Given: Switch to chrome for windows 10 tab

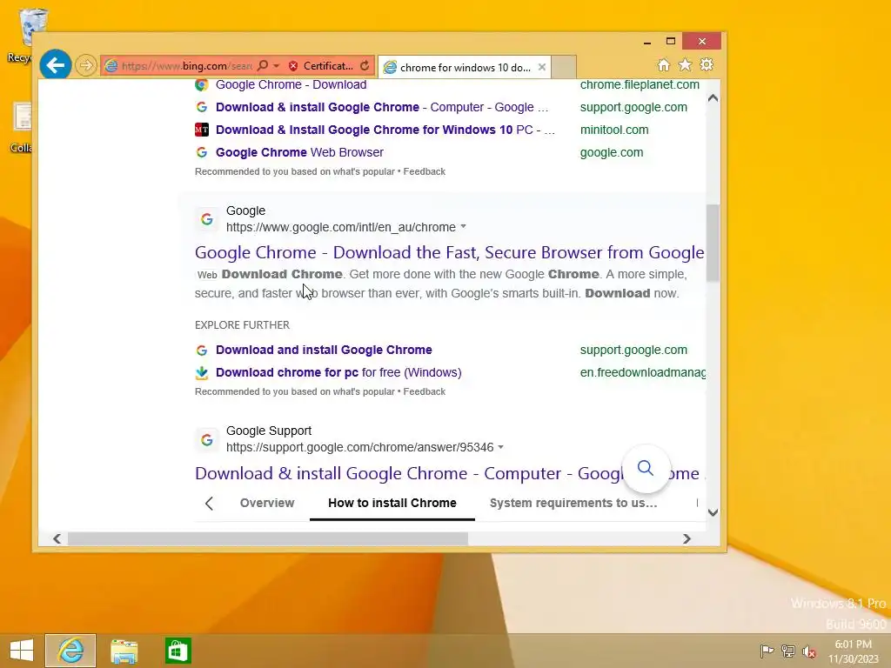Looking at the screenshot, I should (458, 68).
